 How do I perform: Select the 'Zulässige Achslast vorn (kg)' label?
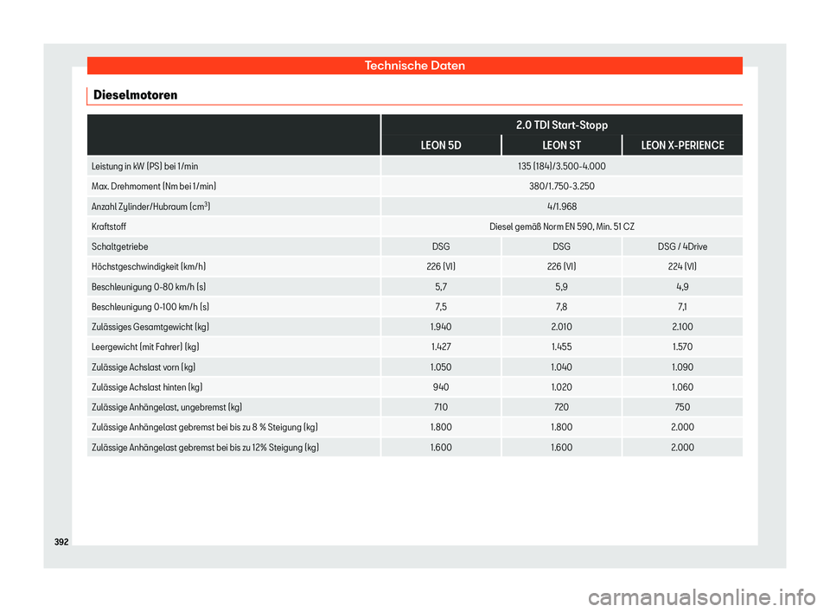pyautogui.click(x=144, y=367)
